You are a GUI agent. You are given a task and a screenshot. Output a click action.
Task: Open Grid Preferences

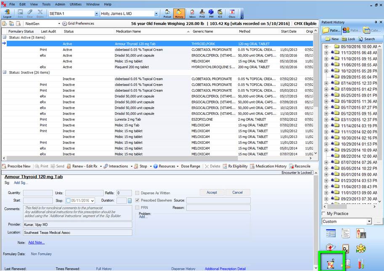78,24
